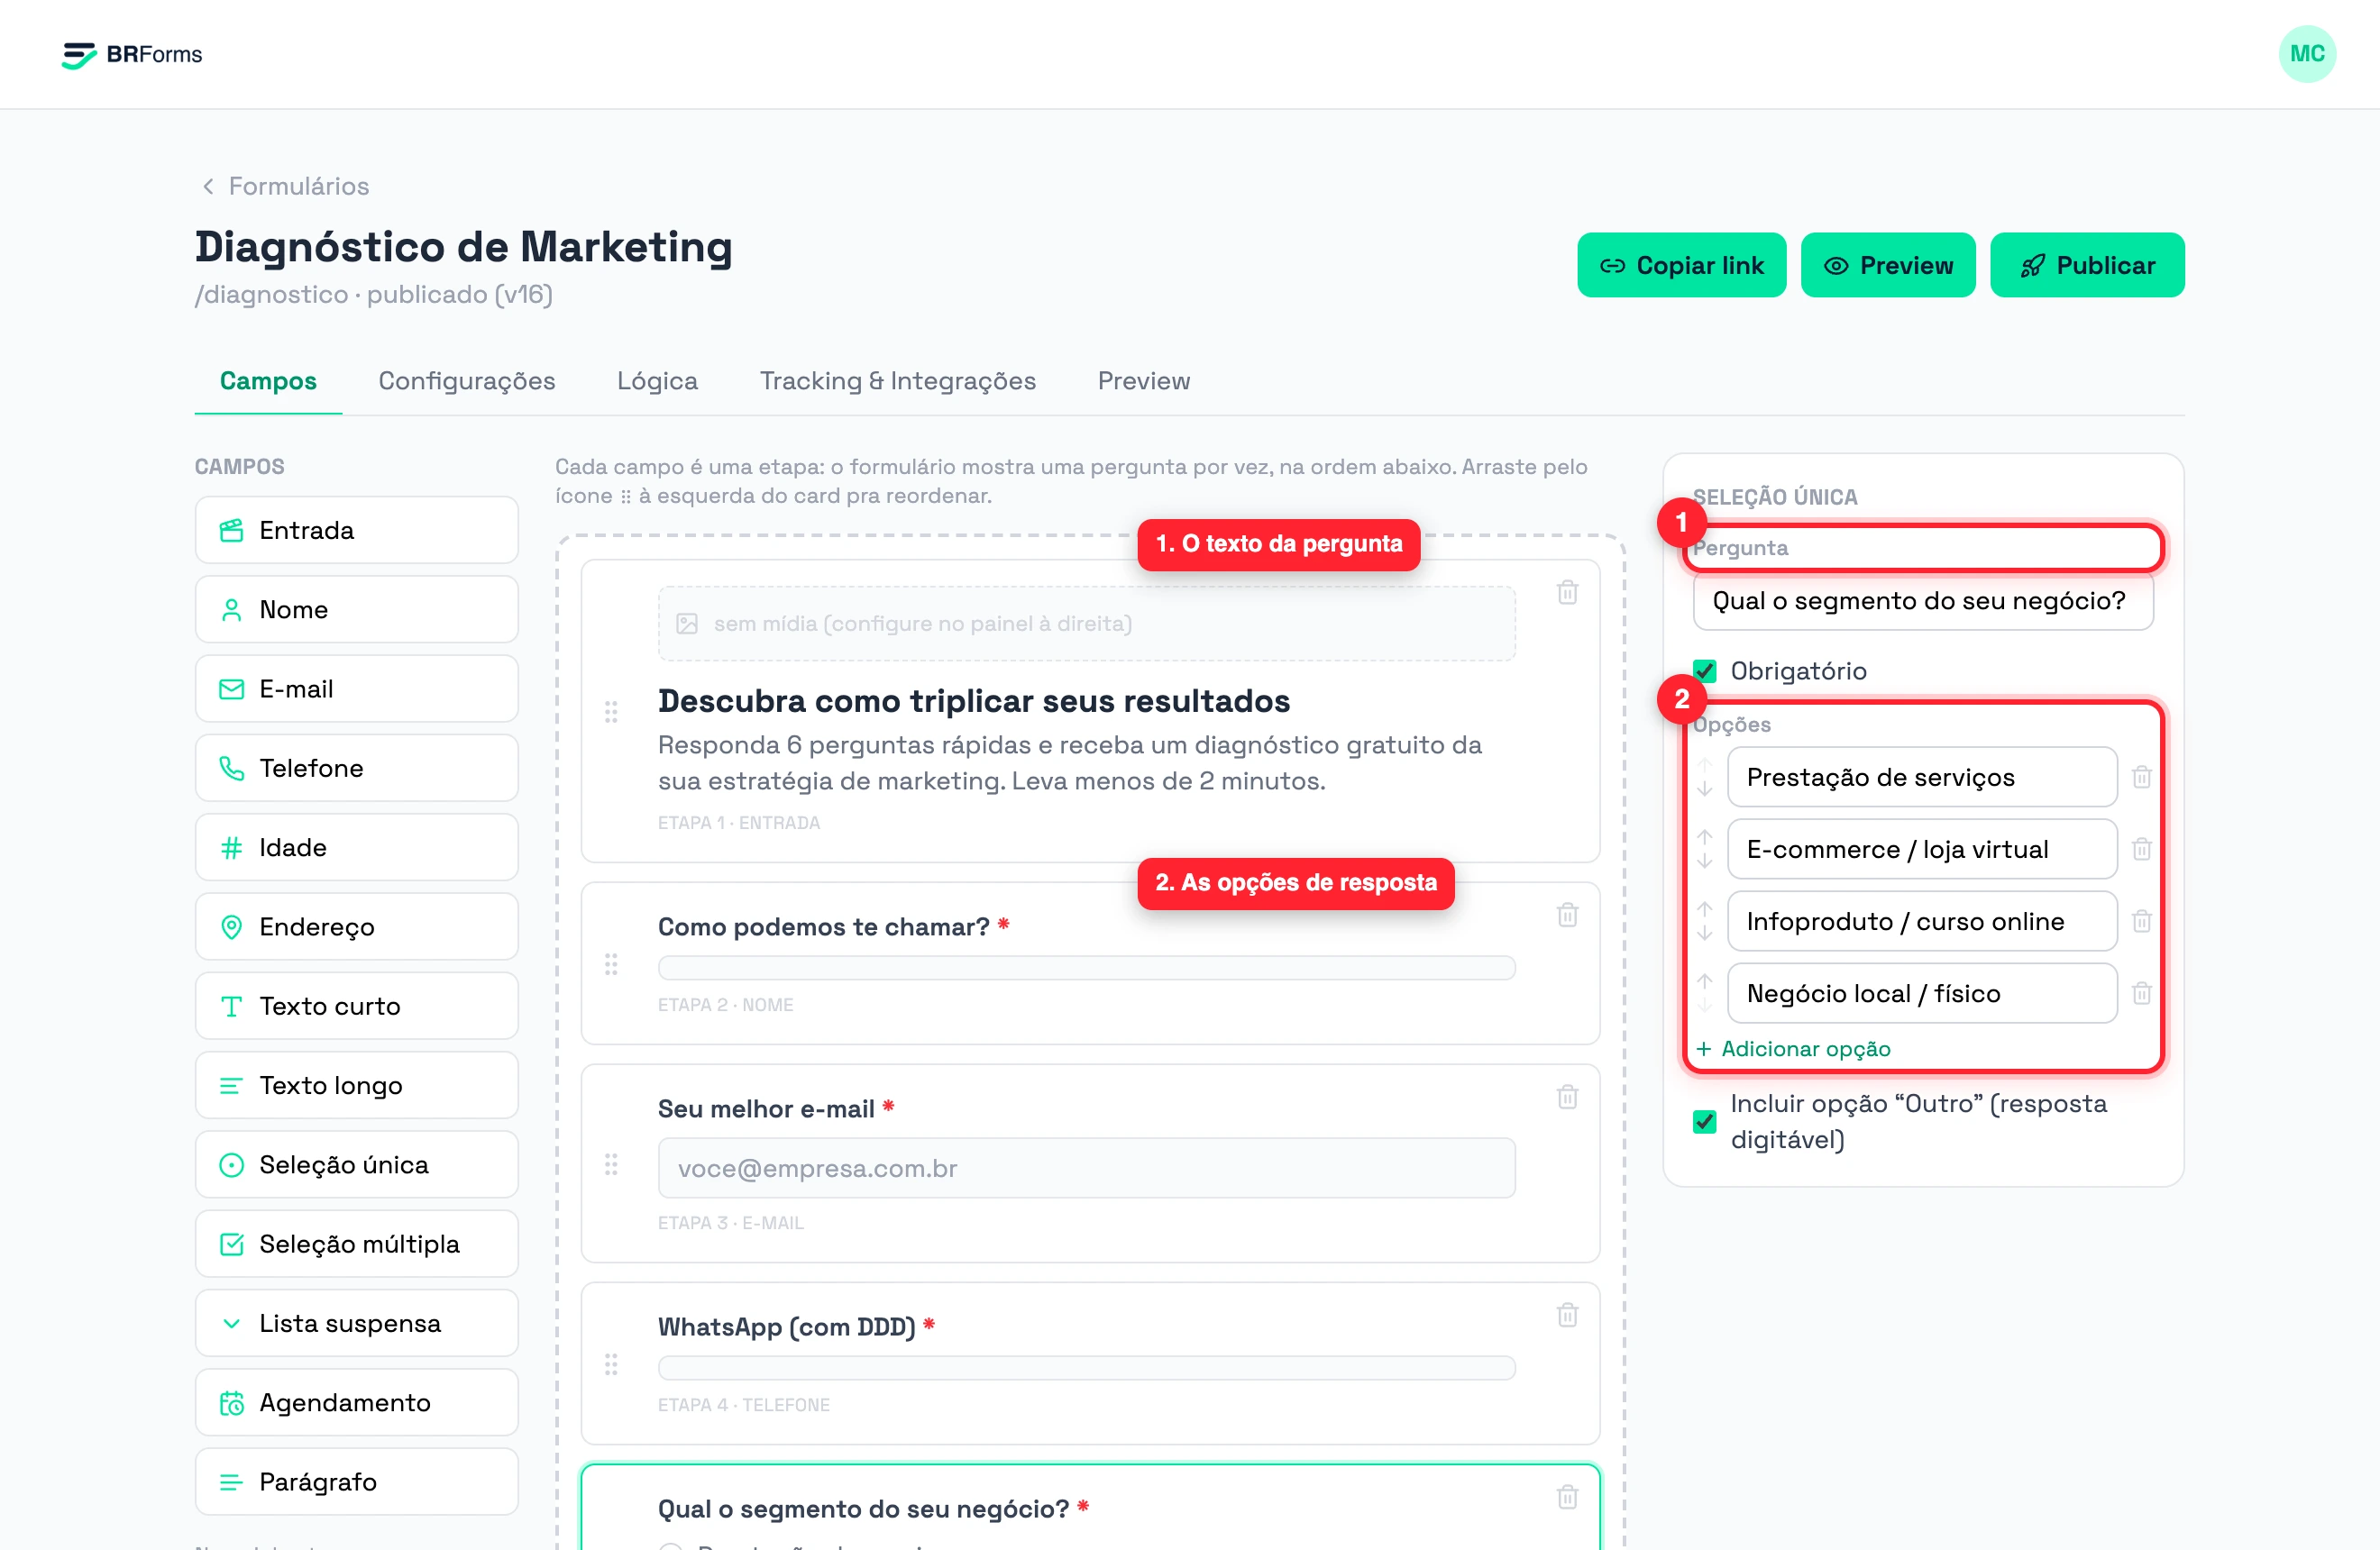Open the Lógica tab
Image resolution: width=2380 pixels, height=1550 pixels.
(657, 381)
